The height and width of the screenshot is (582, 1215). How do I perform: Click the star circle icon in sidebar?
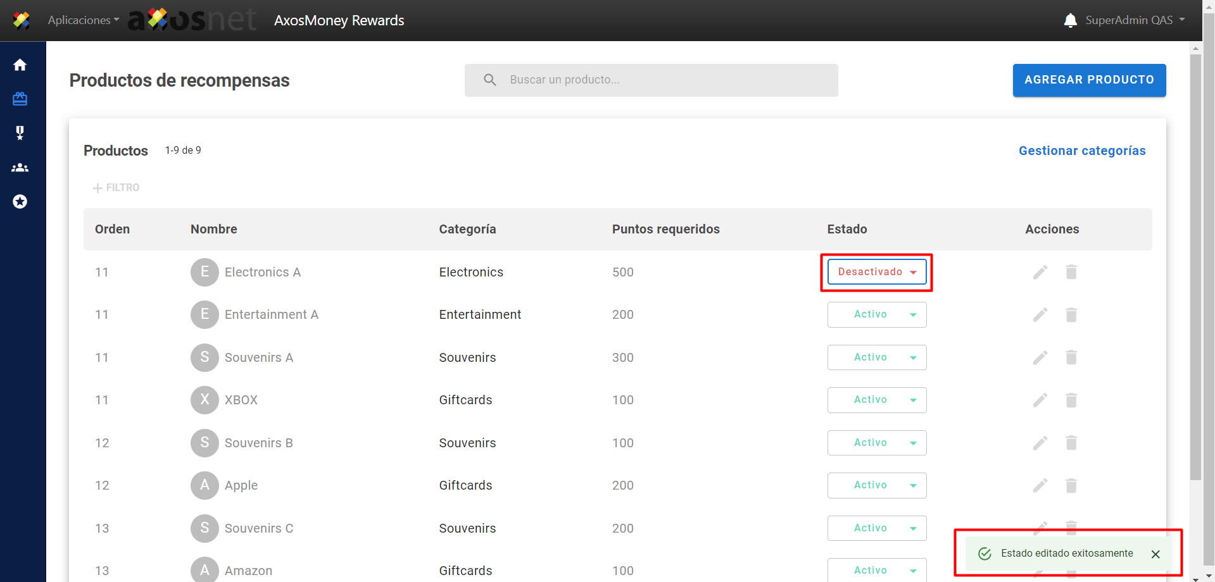click(20, 202)
